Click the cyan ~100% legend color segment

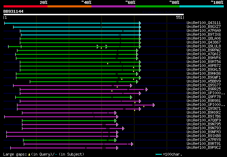tap(202, 6)
